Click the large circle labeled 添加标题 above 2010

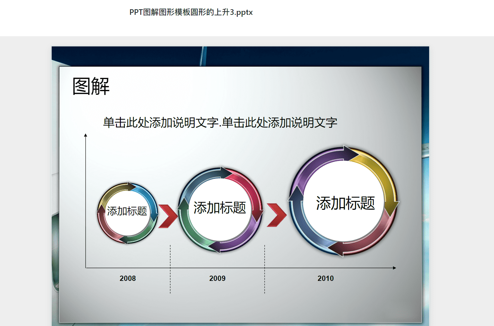tap(344, 202)
